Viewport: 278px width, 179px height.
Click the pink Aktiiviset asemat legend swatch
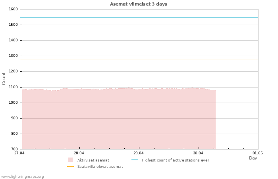[71, 160]
